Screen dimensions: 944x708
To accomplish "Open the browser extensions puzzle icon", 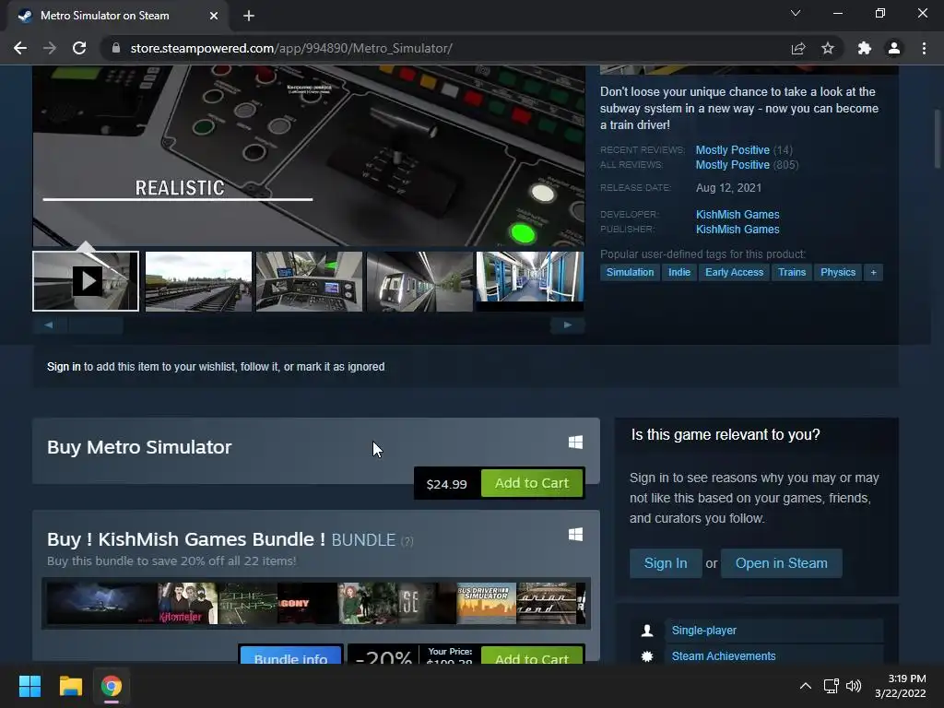I will coord(865,48).
